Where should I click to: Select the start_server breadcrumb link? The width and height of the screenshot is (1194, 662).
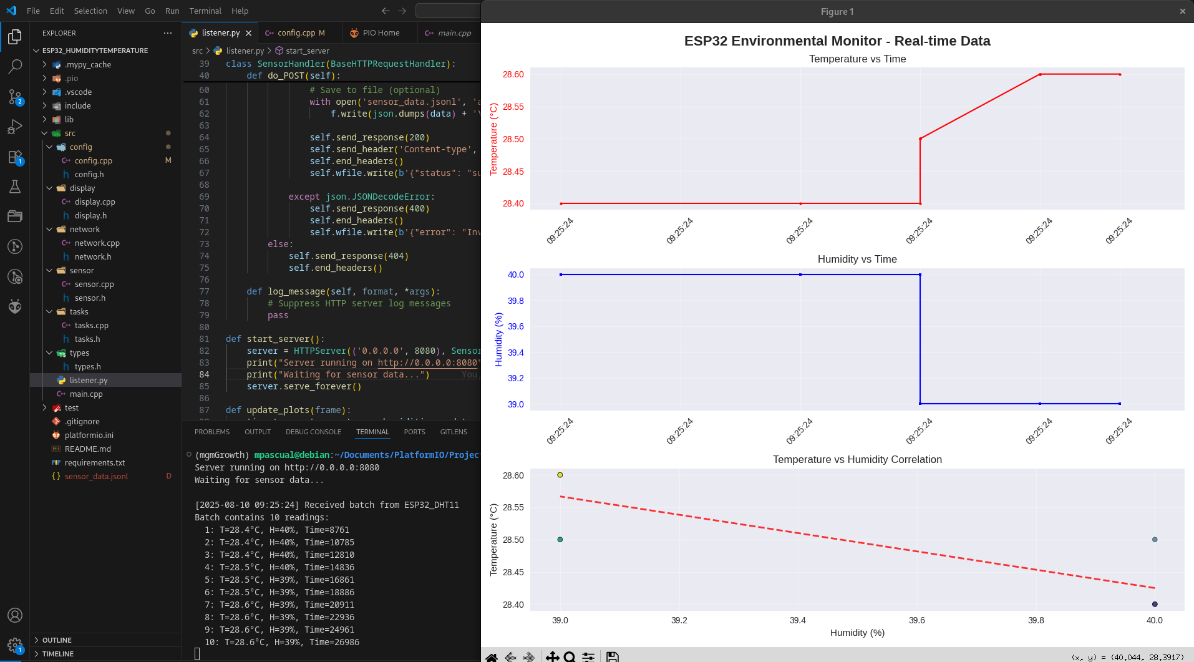coord(308,51)
